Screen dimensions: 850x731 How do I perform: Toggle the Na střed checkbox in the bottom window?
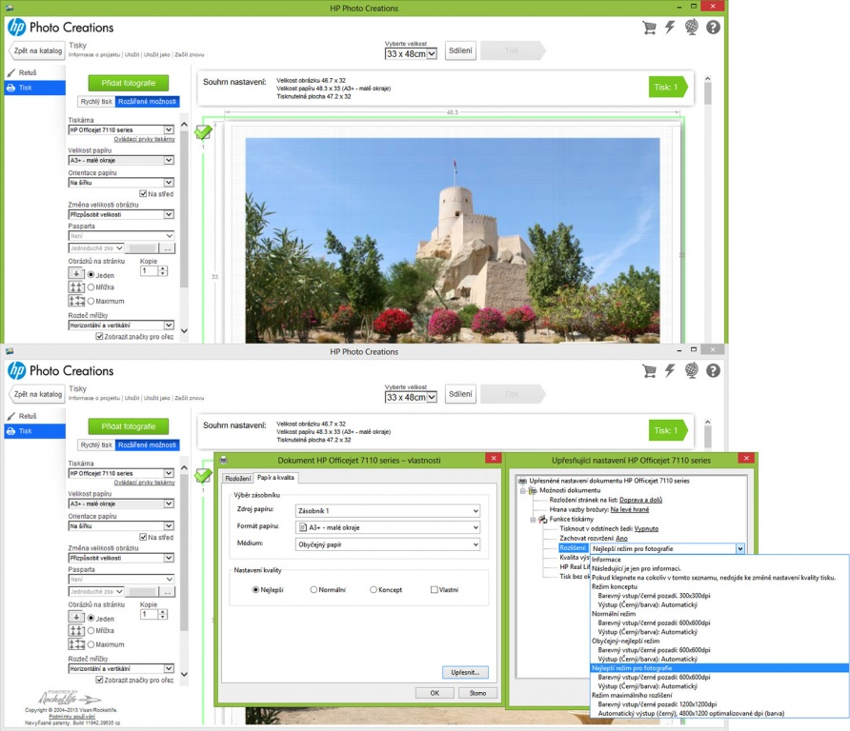coord(143,537)
